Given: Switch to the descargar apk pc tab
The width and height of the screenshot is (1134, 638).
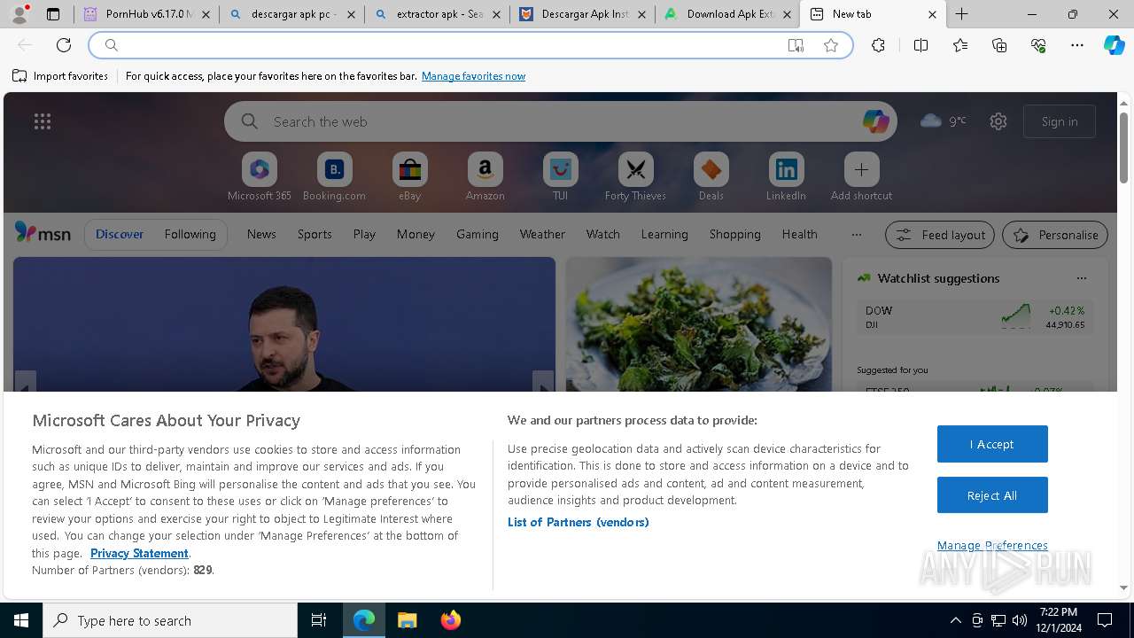Looking at the screenshot, I should pos(291,14).
